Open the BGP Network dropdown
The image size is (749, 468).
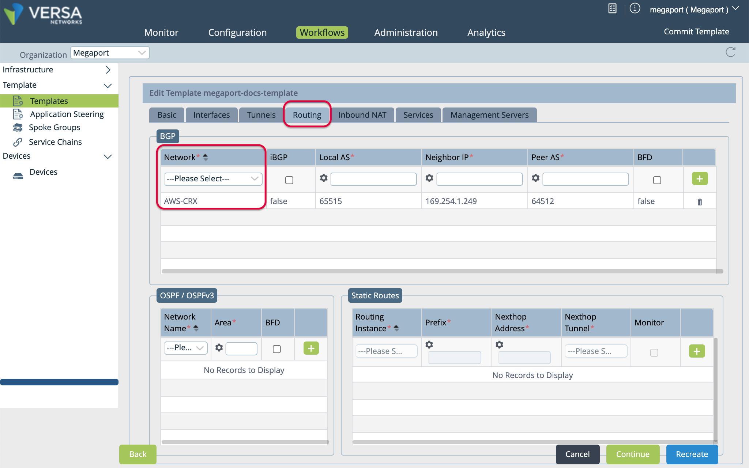(x=213, y=179)
